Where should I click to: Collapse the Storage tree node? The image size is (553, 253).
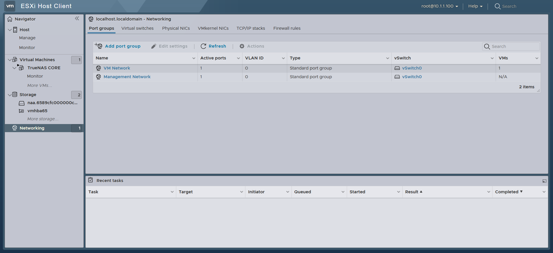(10, 95)
